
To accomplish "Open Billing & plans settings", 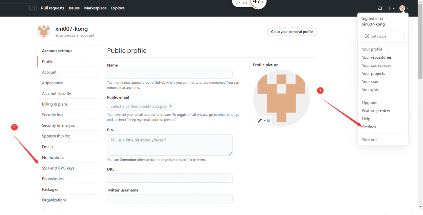I will tap(68, 104).
